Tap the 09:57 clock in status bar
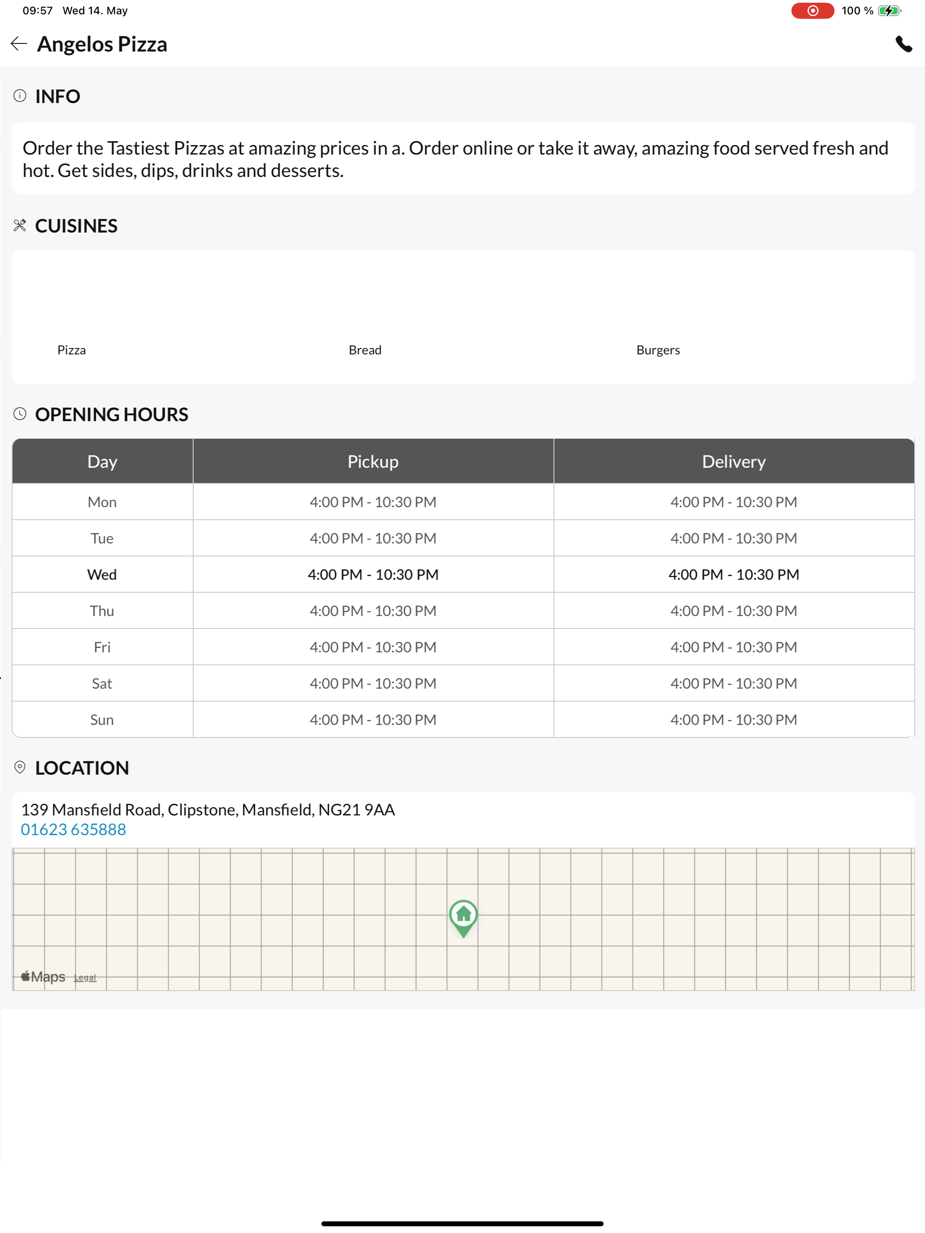The height and width of the screenshot is (1233, 925). [x=37, y=11]
